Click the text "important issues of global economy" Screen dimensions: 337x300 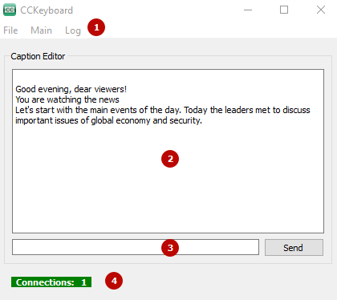click(83, 120)
